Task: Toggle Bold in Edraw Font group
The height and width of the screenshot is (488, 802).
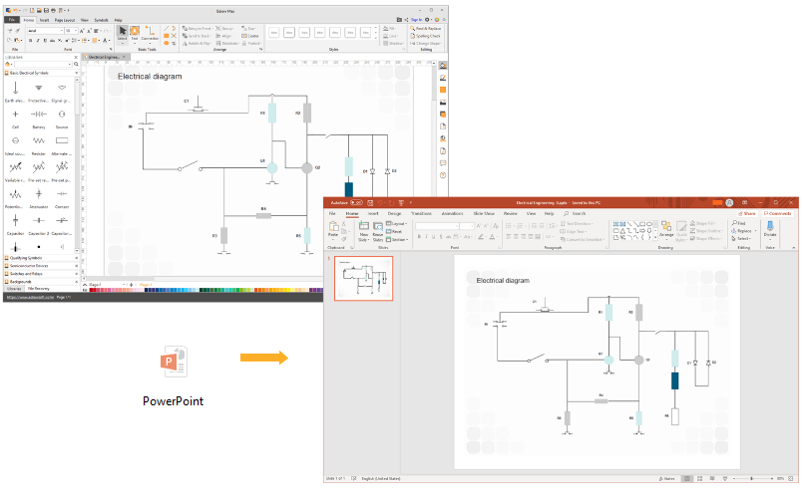Action: (30, 40)
